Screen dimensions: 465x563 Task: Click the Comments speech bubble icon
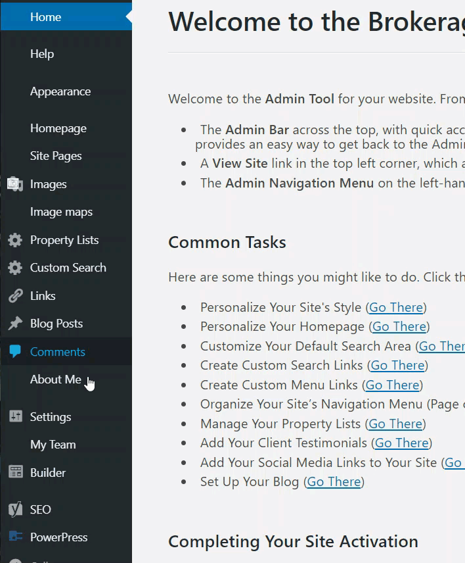pos(15,352)
